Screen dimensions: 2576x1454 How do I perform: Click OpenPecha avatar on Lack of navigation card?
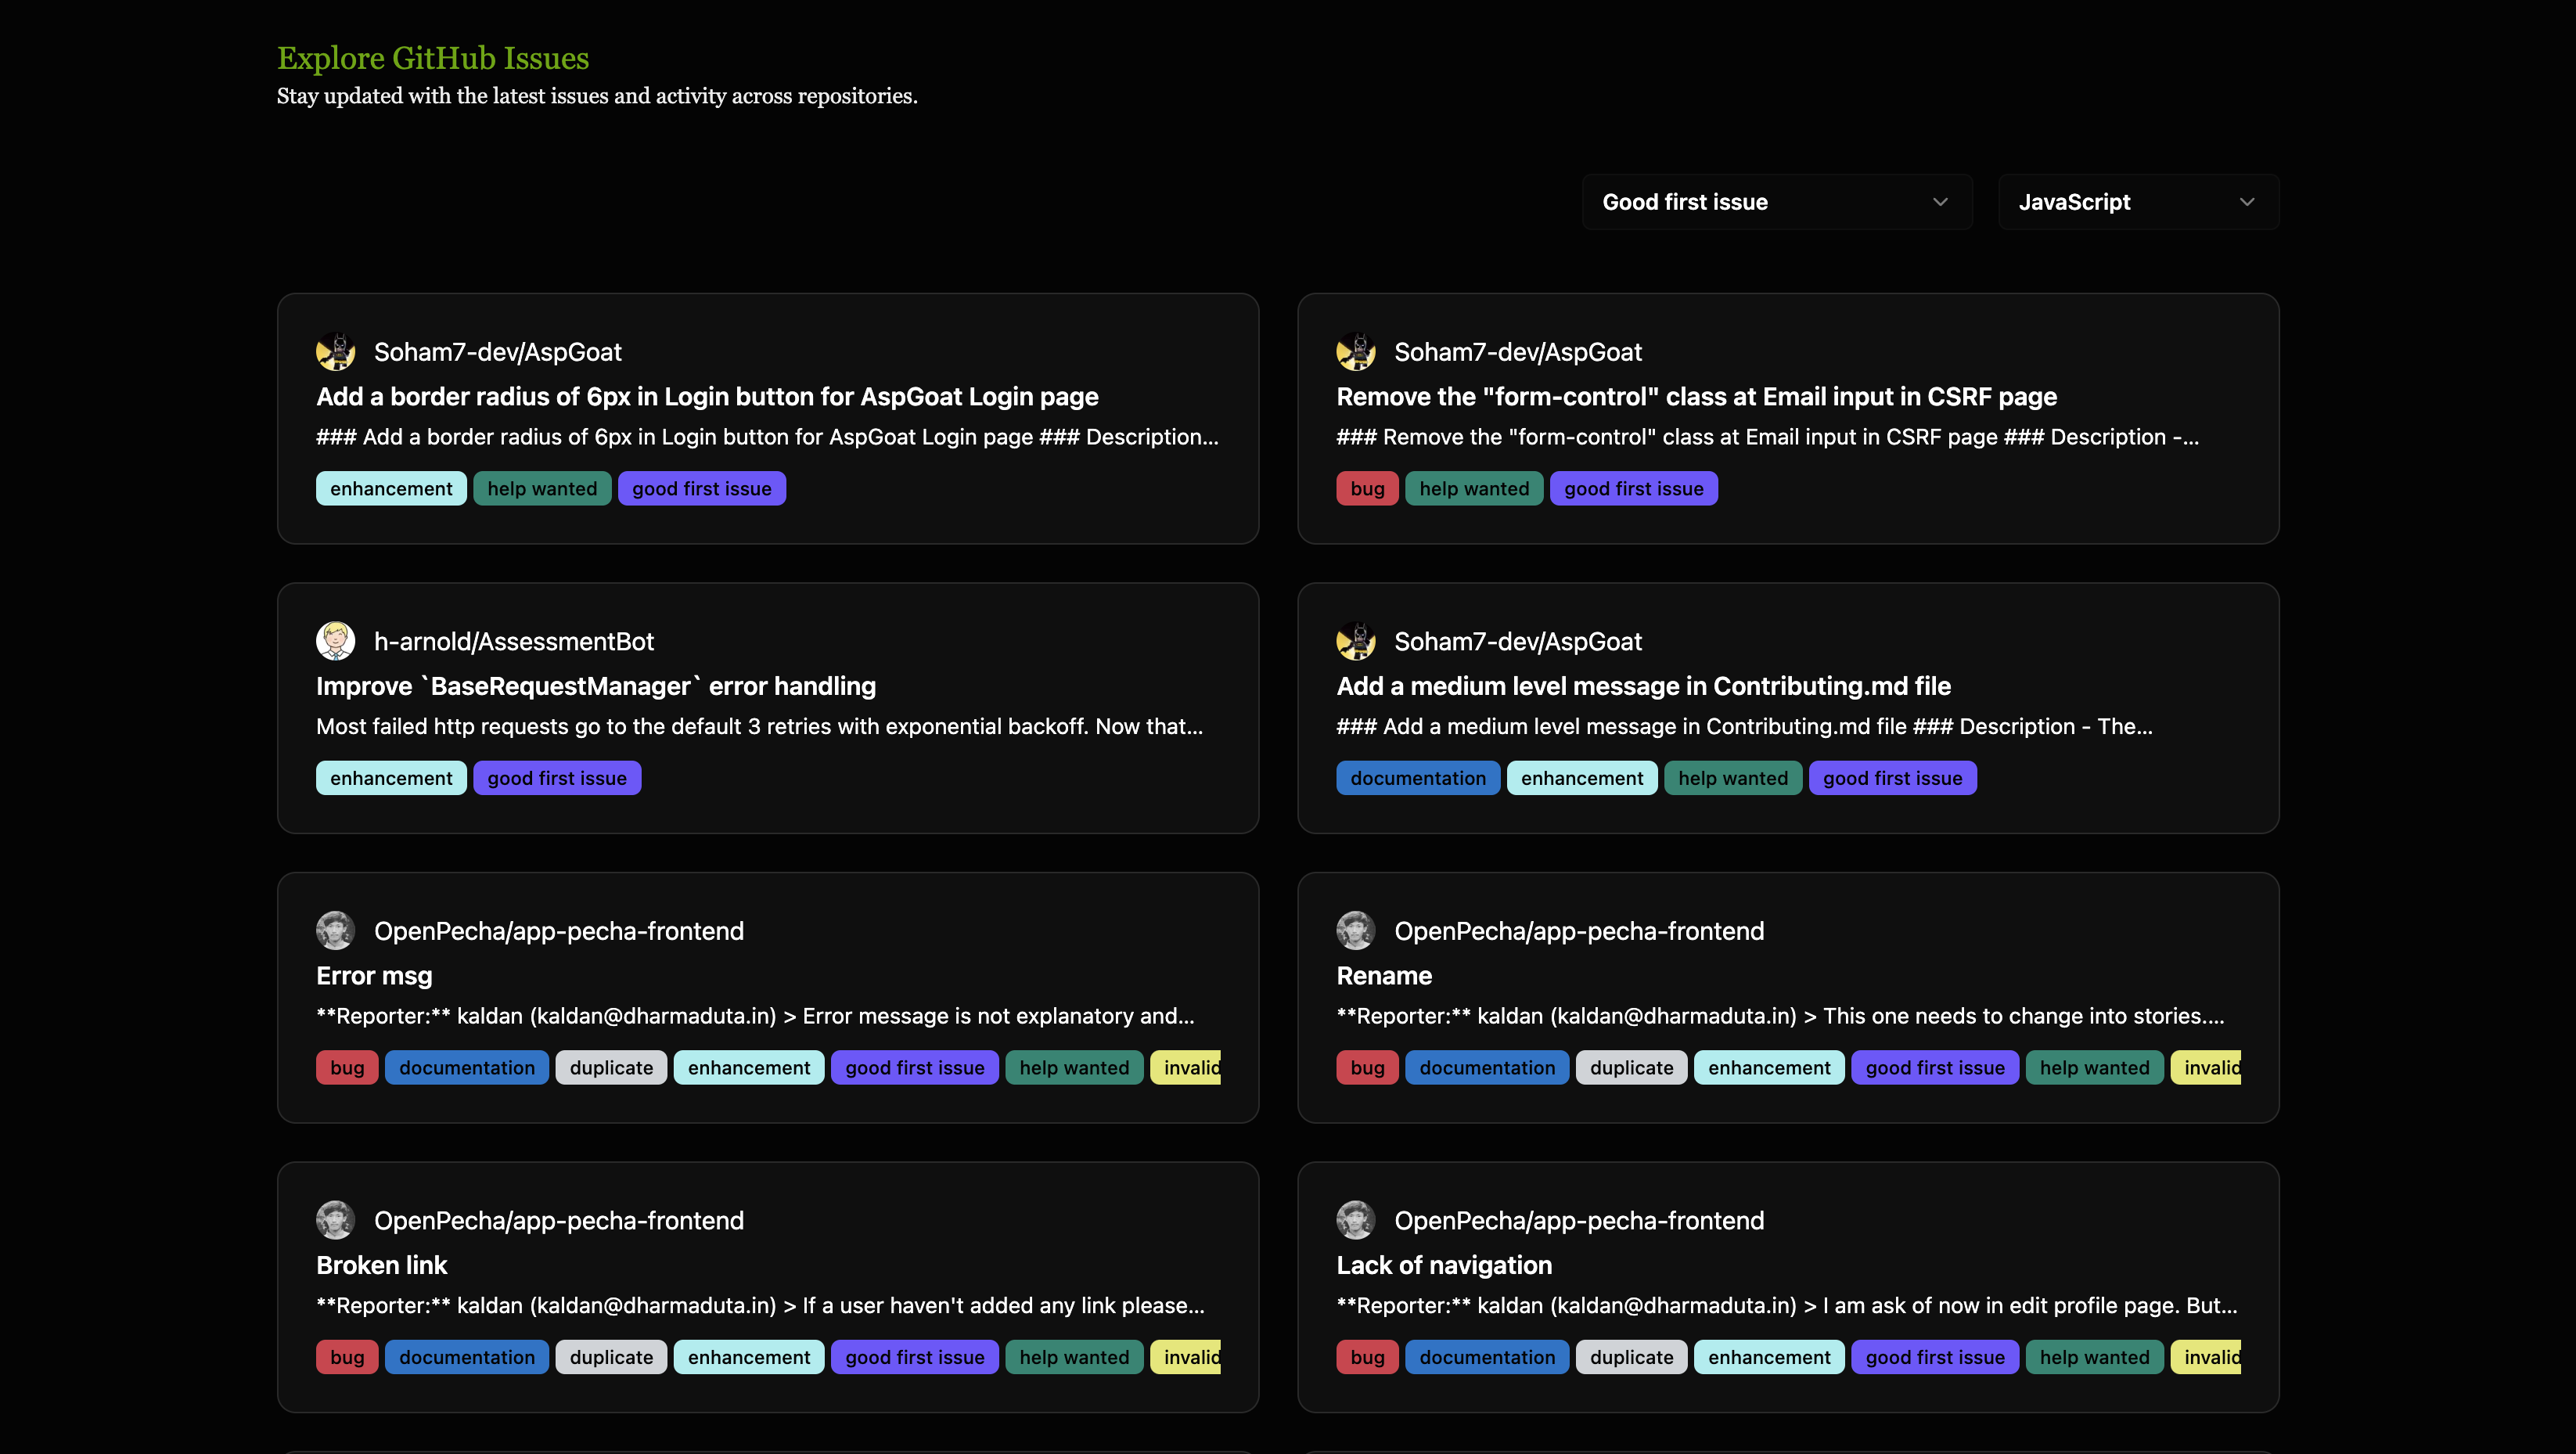(x=1356, y=1220)
